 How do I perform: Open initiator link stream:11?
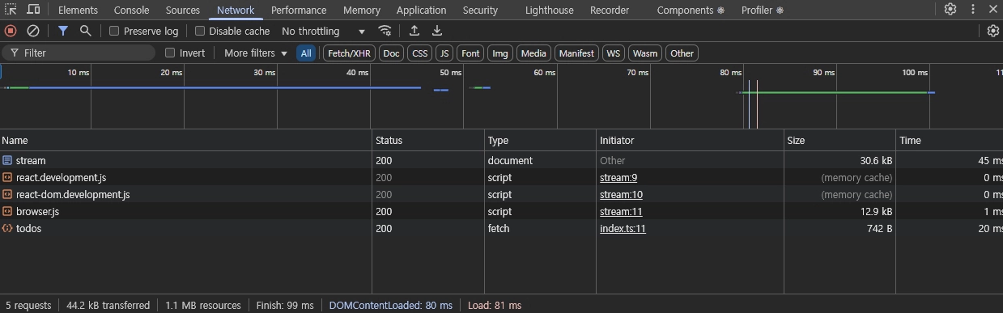click(621, 211)
